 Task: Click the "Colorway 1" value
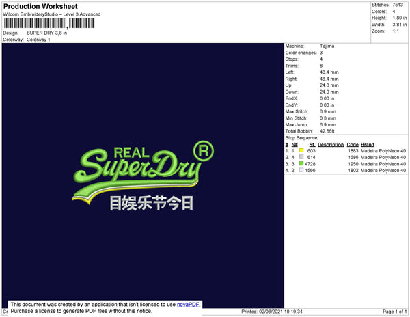click(x=38, y=40)
